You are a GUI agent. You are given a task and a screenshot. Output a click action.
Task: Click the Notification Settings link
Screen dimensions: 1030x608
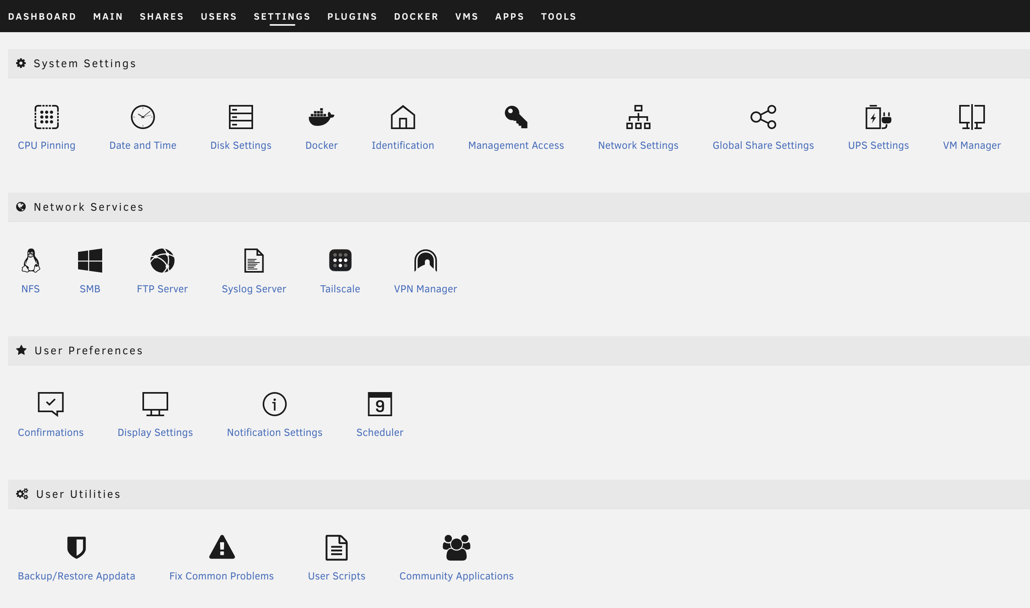274,432
